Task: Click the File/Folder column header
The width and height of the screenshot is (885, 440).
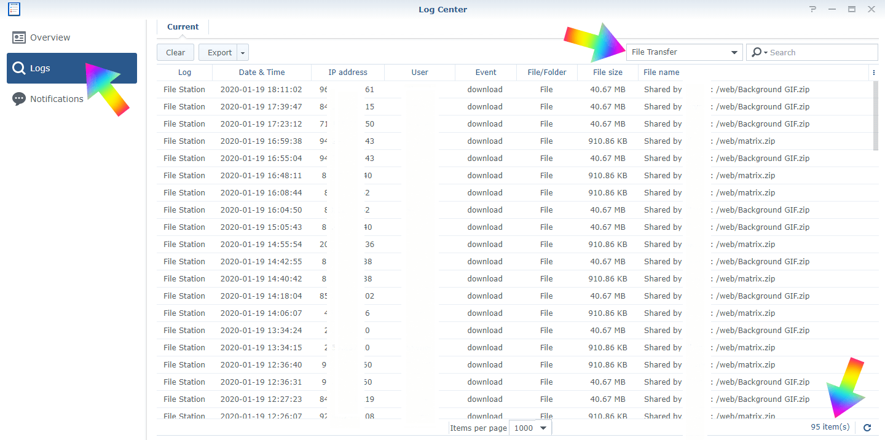Action: pyautogui.click(x=547, y=73)
